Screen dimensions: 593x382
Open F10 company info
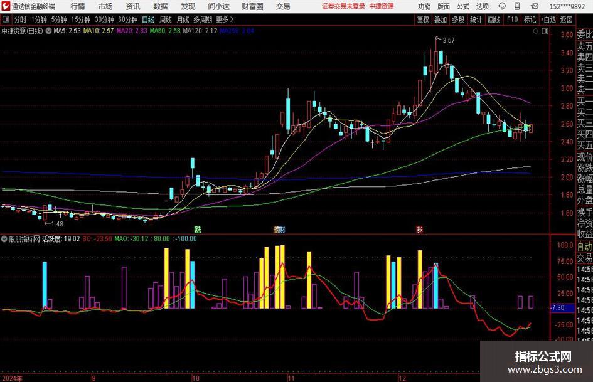pos(513,19)
